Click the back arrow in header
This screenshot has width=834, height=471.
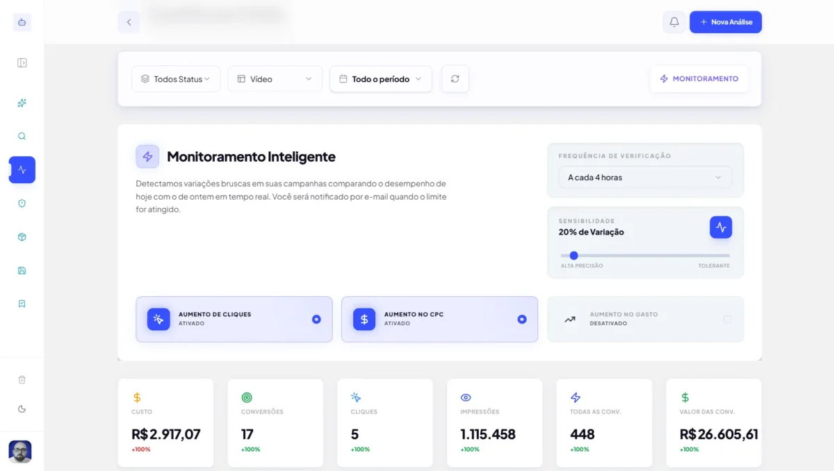pos(129,22)
